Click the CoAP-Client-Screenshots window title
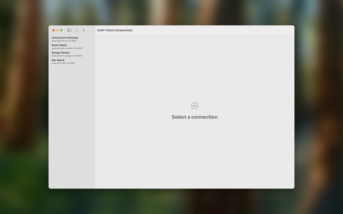The height and width of the screenshot is (214, 343). [x=115, y=30]
